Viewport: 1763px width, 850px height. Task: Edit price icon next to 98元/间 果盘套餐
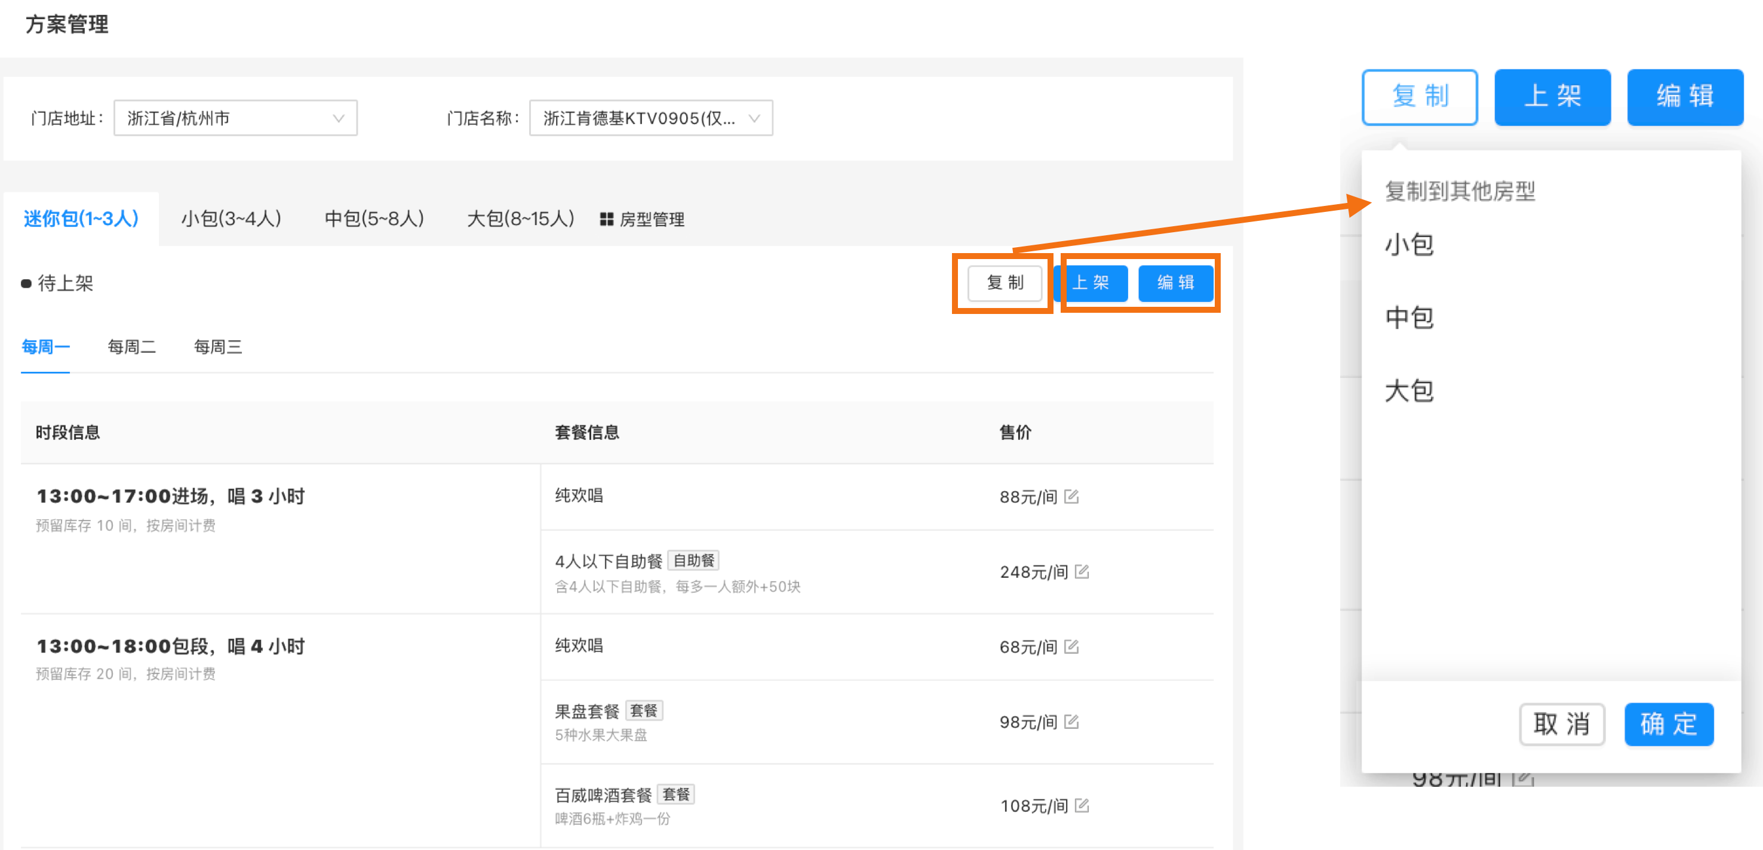[1071, 722]
